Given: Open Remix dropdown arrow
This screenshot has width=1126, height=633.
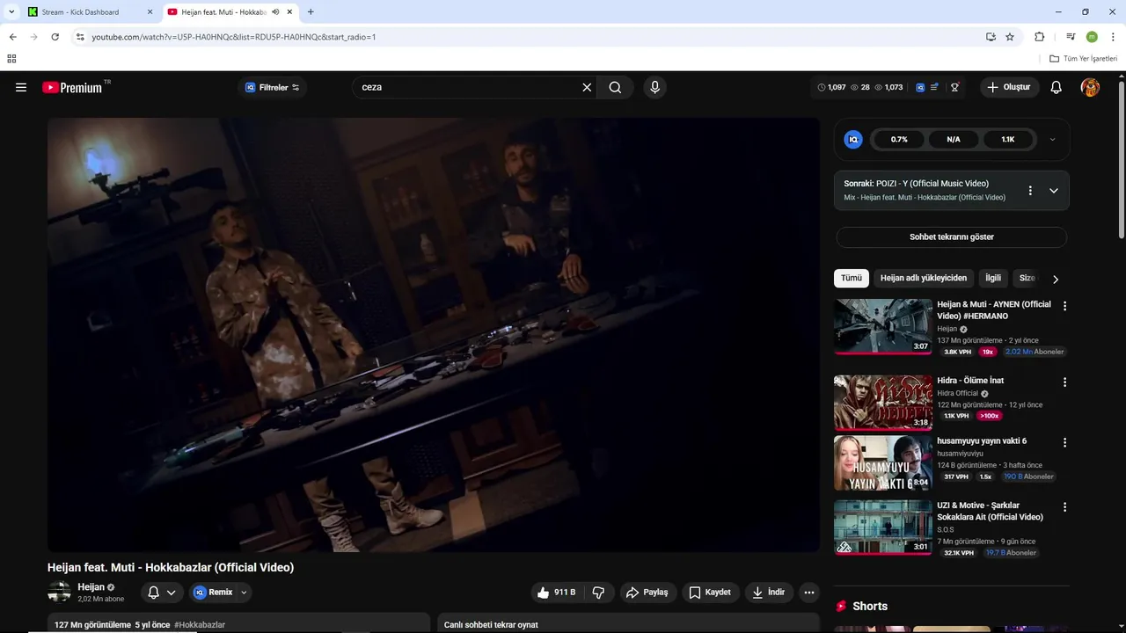Looking at the screenshot, I should [244, 592].
